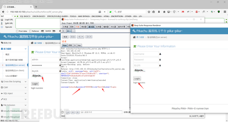This screenshot has height=122, width=228.
Task: Click the Burp search text field
Action: click(101, 112)
